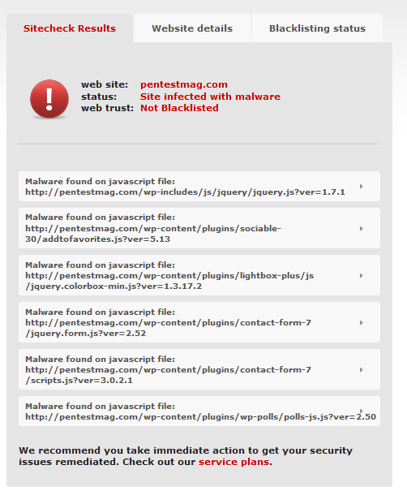The image size is (407, 491).
Task: Open the polls-js.js?ver=2.50 malware result row
Action: (x=199, y=411)
